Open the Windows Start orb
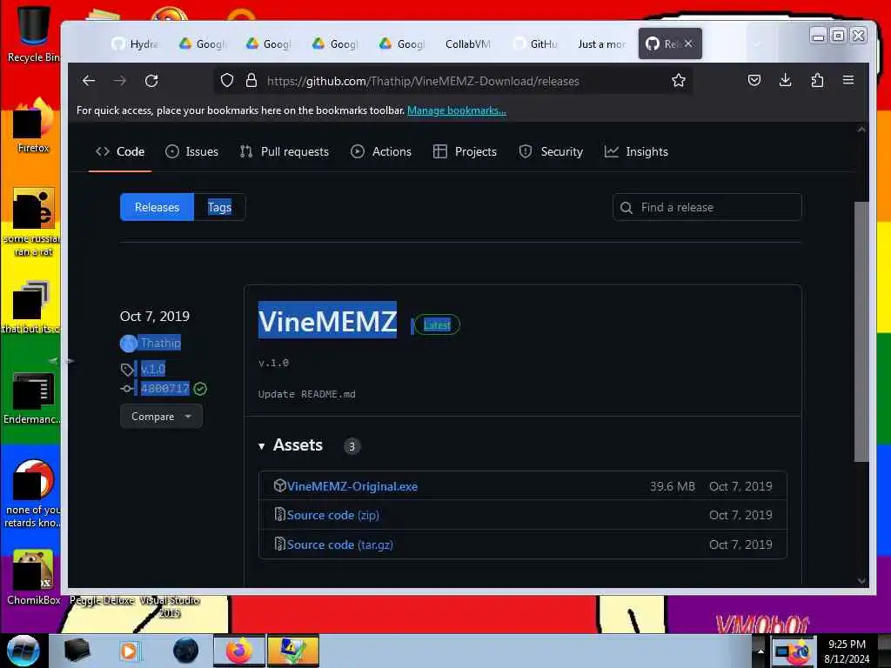This screenshot has height=668, width=891. click(23, 651)
